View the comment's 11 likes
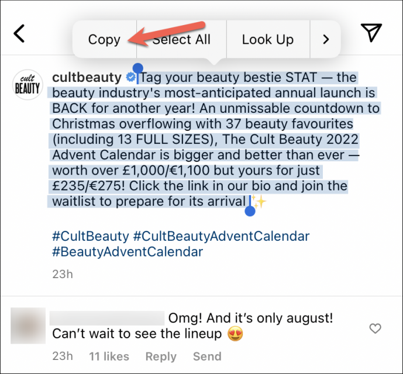Image resolution: width=403 pixels, height=374 pixels. click(x=109, y=356)
